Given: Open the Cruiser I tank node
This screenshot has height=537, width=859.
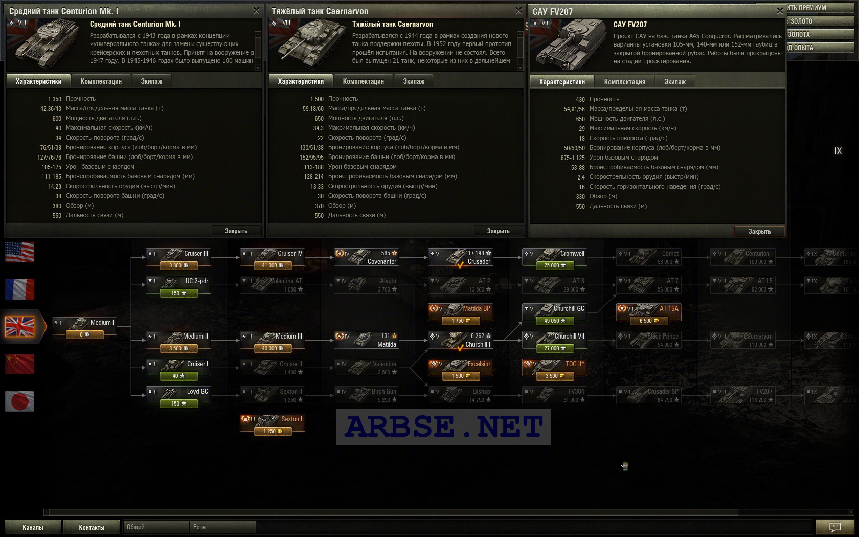Looking at the screenshot, I should click(178, 369).
